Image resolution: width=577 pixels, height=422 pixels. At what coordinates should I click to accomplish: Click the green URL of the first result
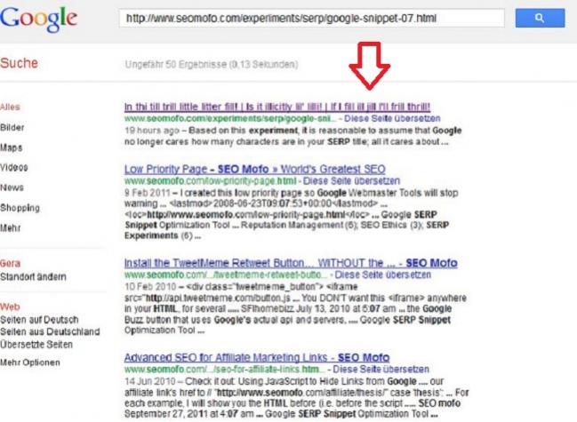(x=230, y=118)
